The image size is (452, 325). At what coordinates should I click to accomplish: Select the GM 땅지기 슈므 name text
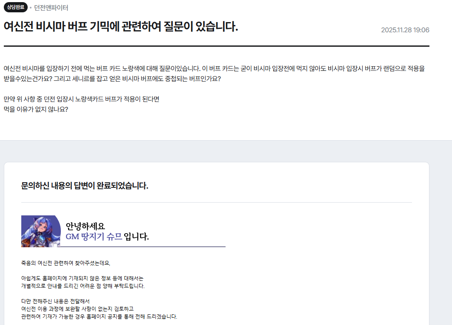94,237
